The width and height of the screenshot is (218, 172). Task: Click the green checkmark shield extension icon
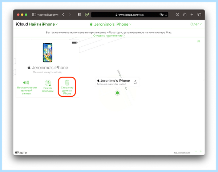pos(87,14)
